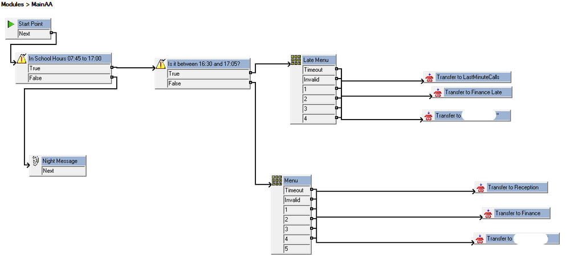This screenshot has height=262, width=570.
Task: Click the Modules breadcrumb link
Action: [14, 5]
